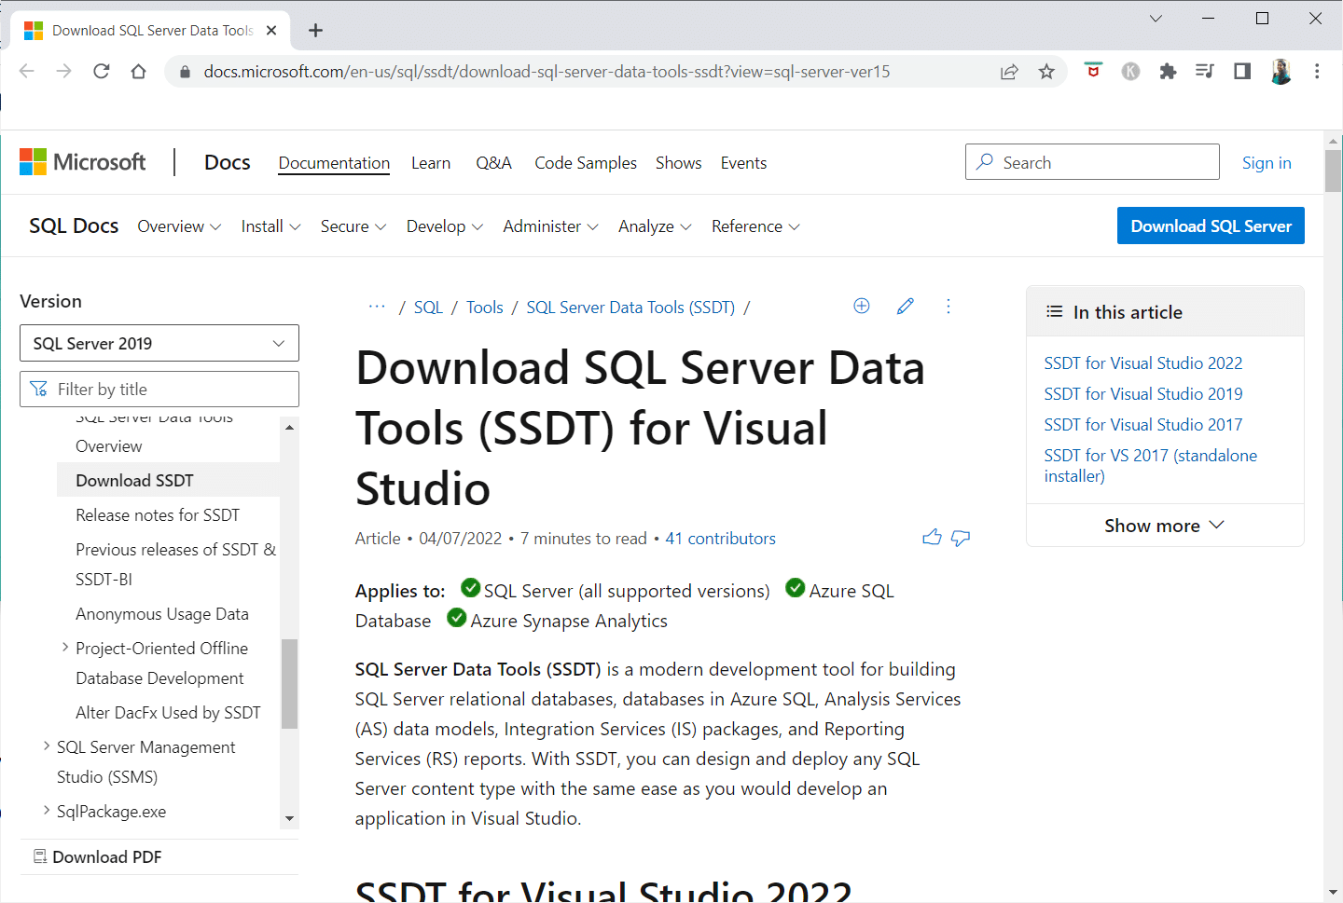The image size is (1343, 903).
Task: Click the Download SQL Server button
Action: click(x=1211, y=226)
